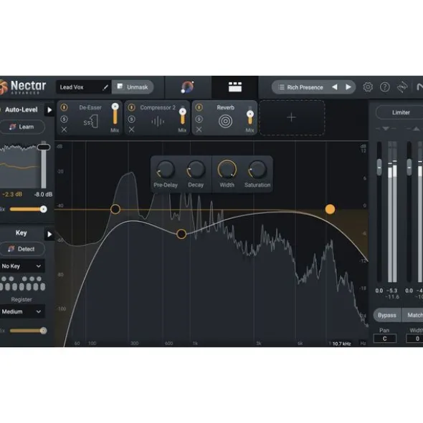The height and width of the screenshot is (423, 423).
Task: Remove the Compressor 2 module
Action: click(131, 130)
